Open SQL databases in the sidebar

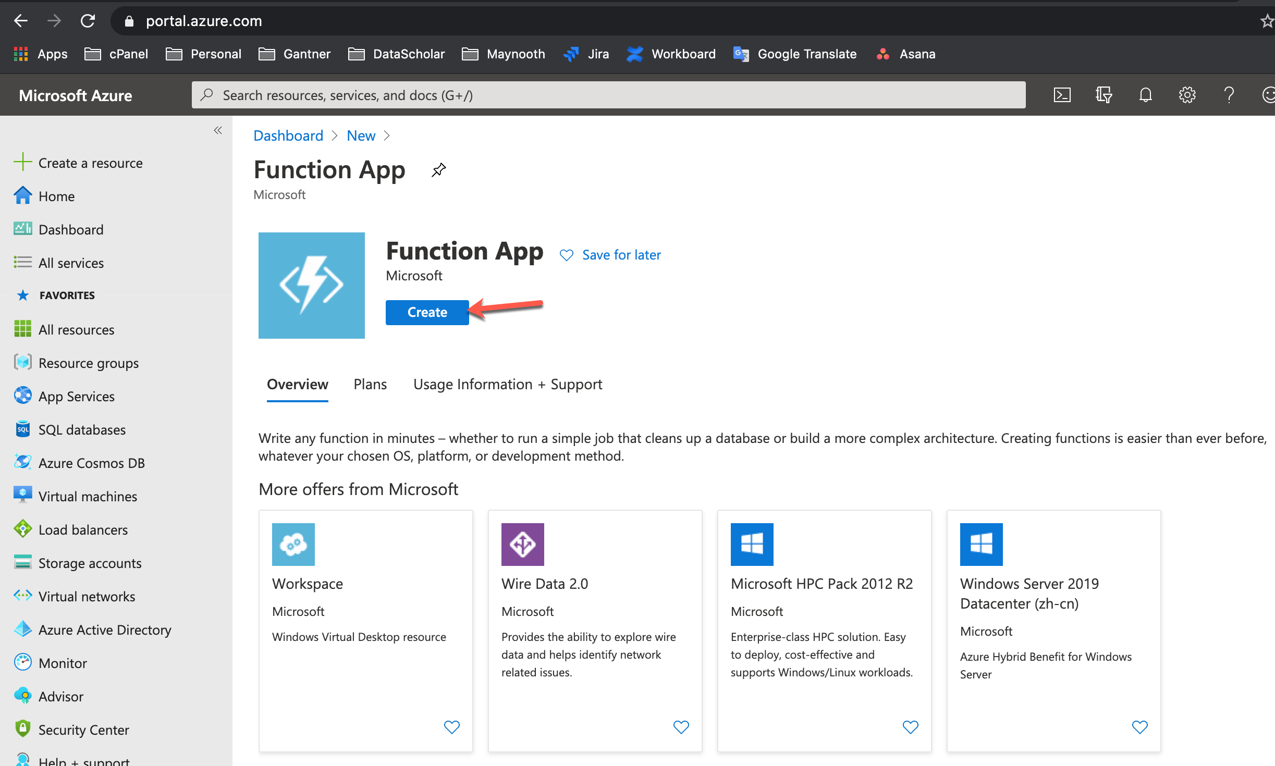coord(82,430)
